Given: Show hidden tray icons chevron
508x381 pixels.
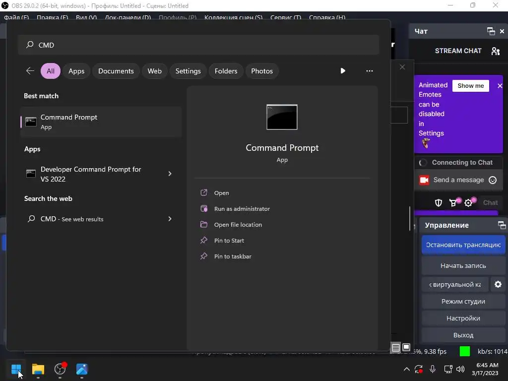Looking at the screenshot, I should click(x=407, y=369).
